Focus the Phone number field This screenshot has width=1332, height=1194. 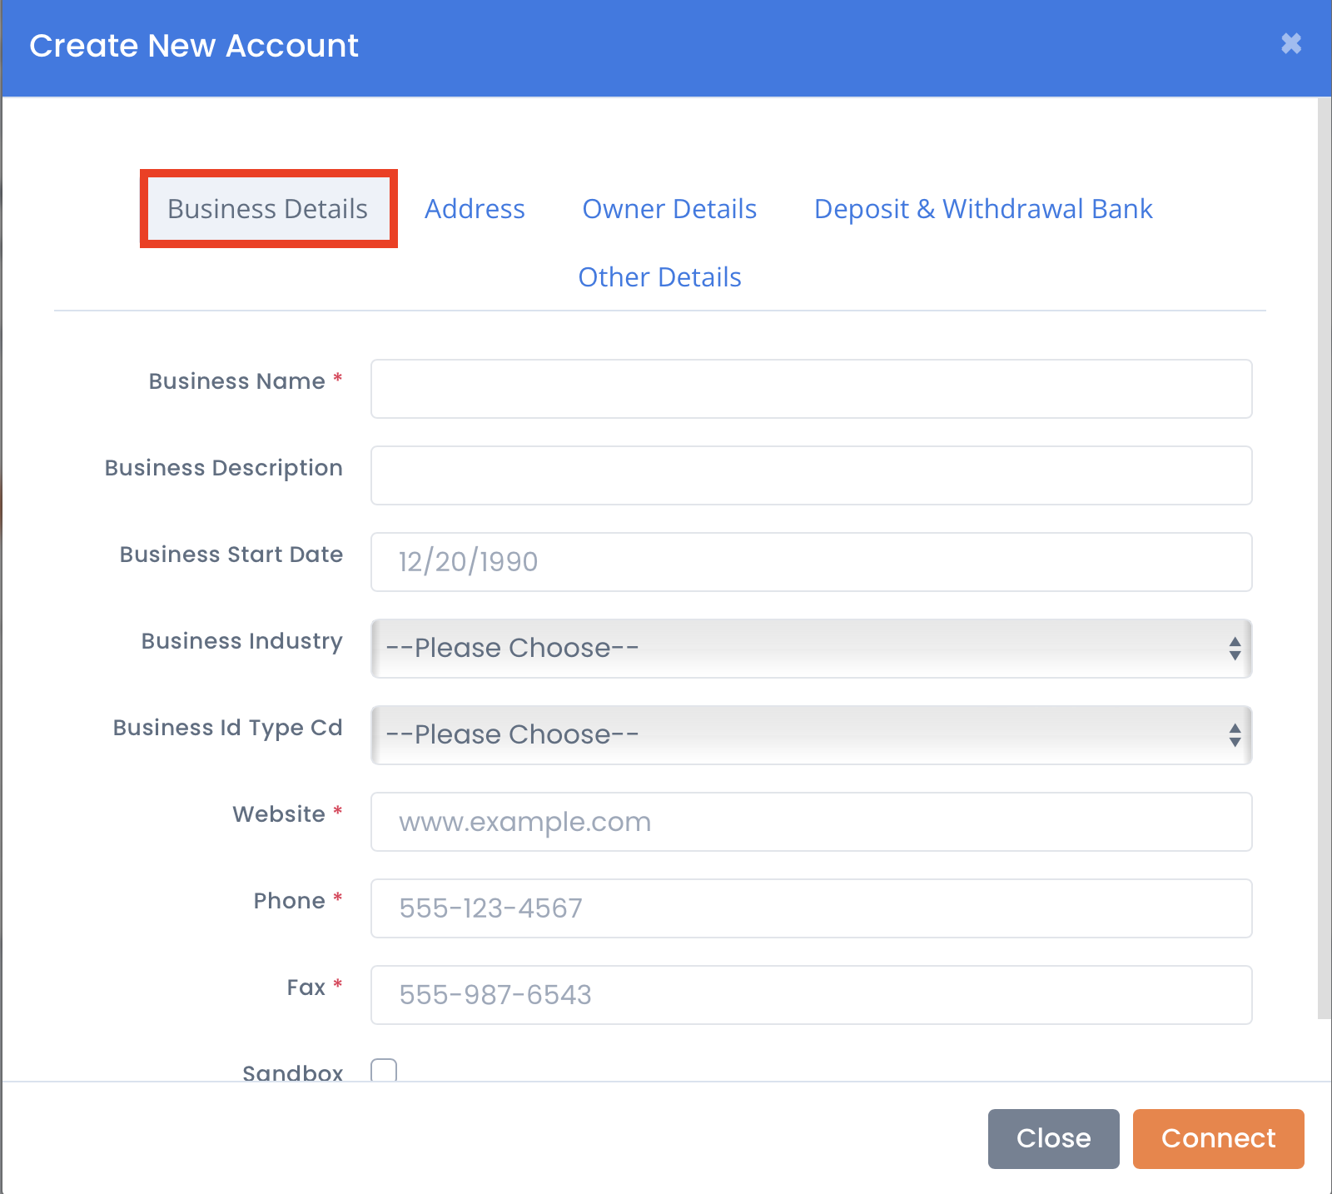click(812, 908)
